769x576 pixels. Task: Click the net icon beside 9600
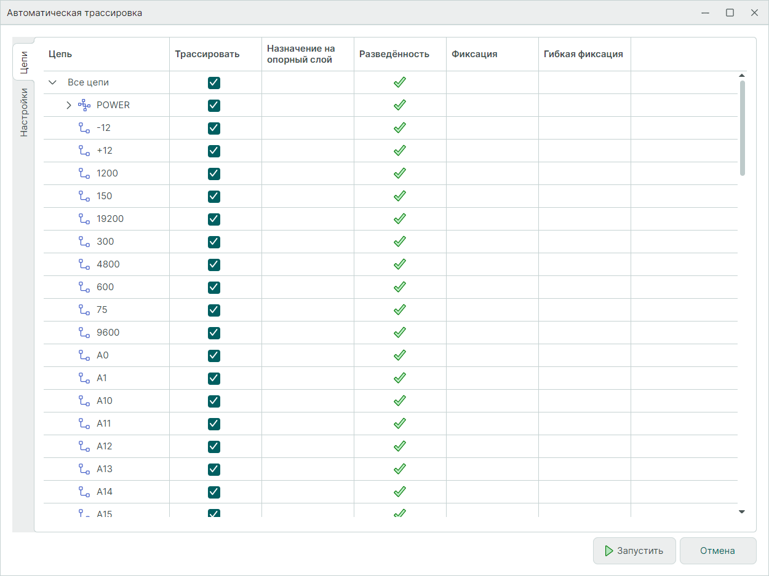(x=84, y=333)
